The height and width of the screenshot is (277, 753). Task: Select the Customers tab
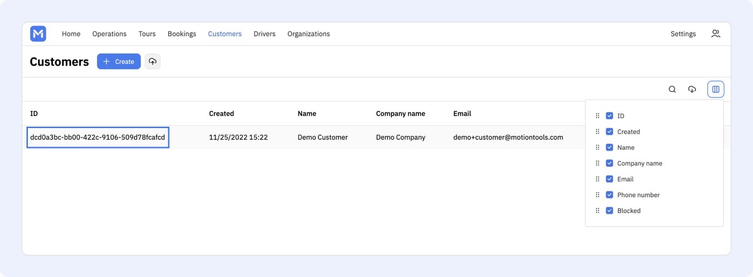(225, 34)
